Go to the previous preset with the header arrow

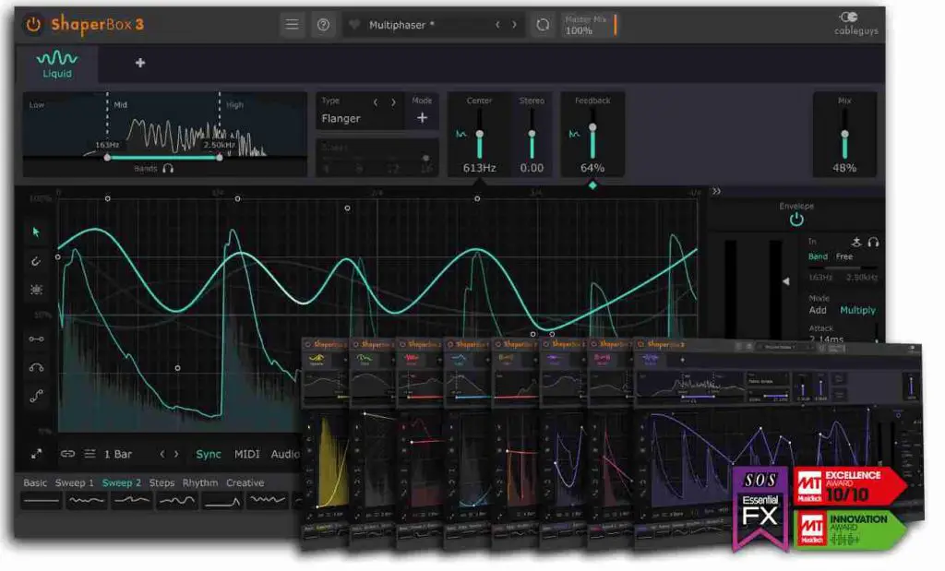(497, 25)
